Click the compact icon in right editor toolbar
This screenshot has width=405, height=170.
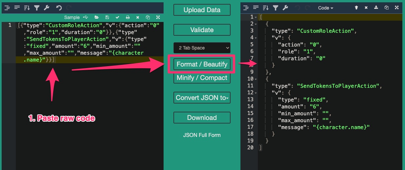pos(256,8)
